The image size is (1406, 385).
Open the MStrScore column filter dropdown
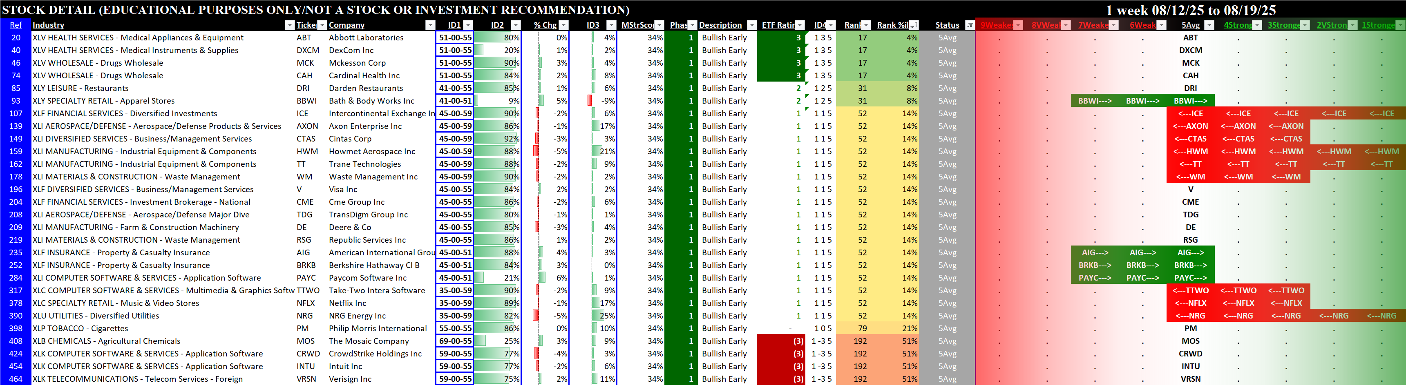659,25
